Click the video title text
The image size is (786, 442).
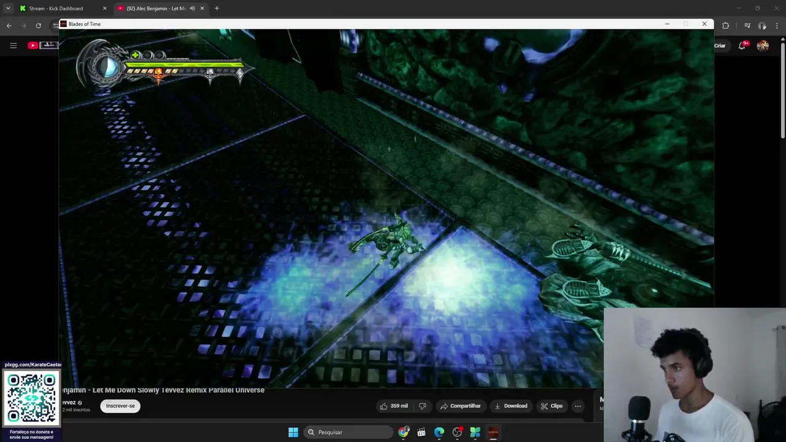coord(162,390)
